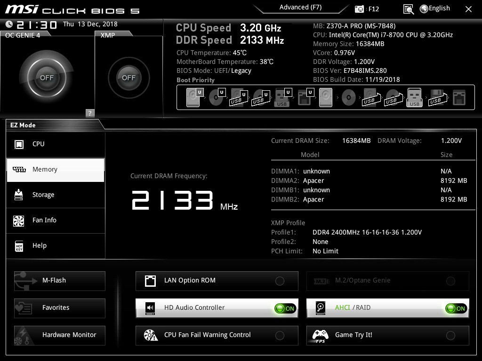Select UEFI USB key boot icon

[x=282, y=98]
